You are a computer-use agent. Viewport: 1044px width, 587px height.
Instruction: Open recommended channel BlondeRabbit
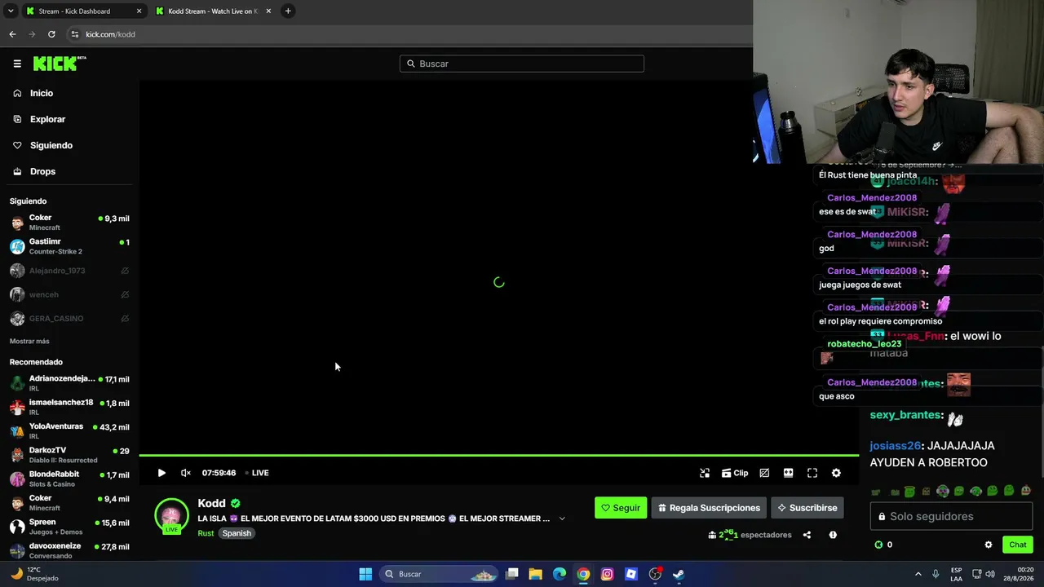pyautogui.click(x=69, y=479)
